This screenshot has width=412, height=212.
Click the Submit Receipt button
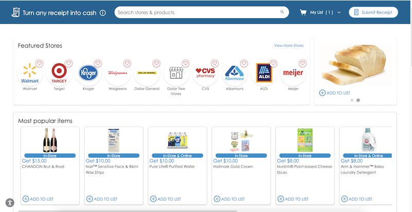373,12
